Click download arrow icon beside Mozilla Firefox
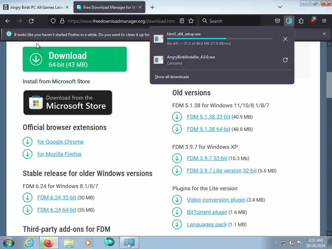This screenshot has width=332, height=249. click(x=28, y=154)
